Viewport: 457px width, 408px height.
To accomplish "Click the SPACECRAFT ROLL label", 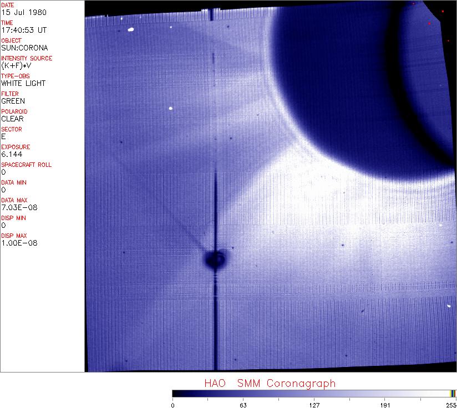I will (27, 165).
